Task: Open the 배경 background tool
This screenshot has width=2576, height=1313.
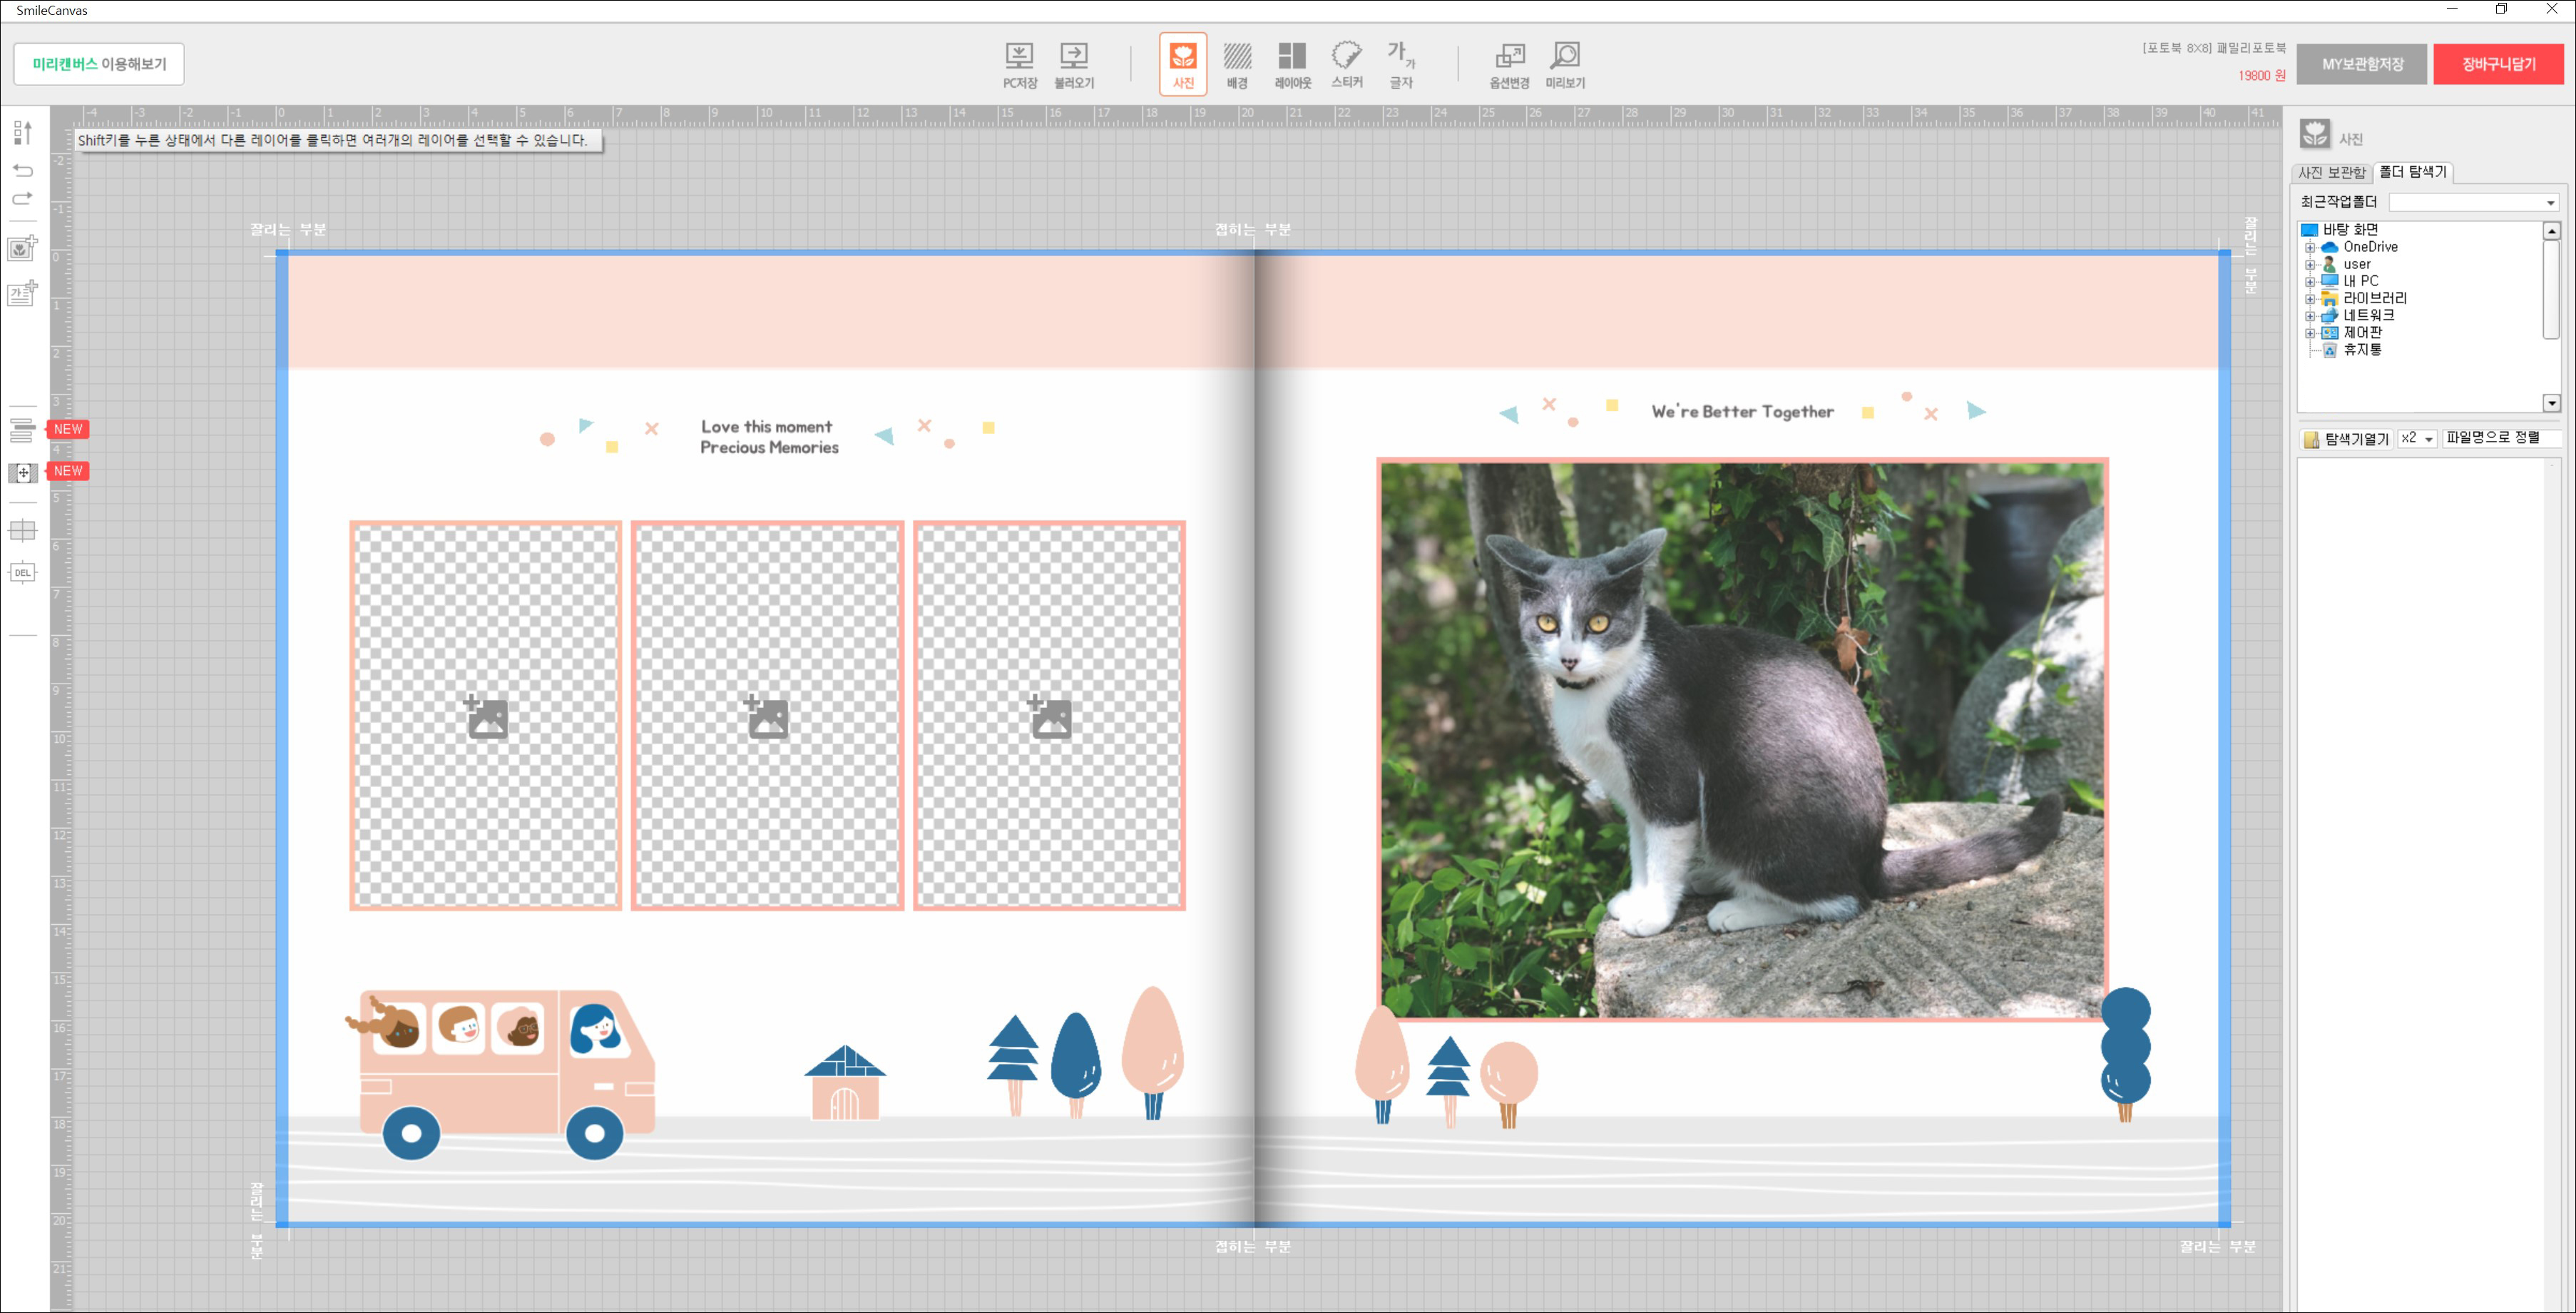Action: point(1238,65)
